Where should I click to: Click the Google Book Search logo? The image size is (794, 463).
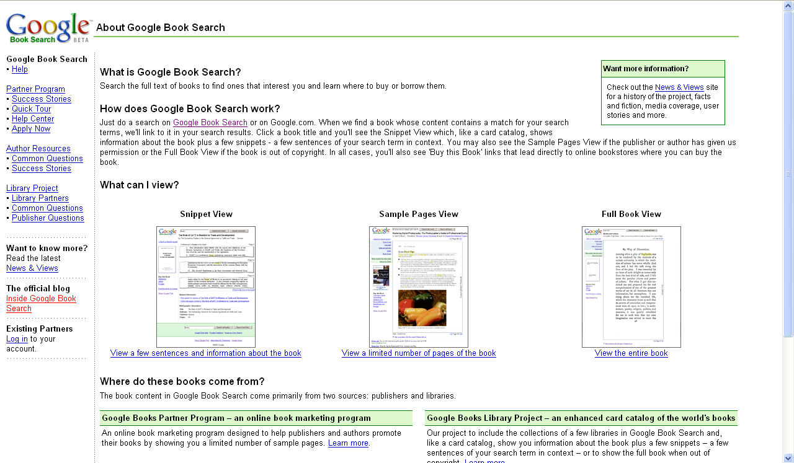(x=48, y=29)
